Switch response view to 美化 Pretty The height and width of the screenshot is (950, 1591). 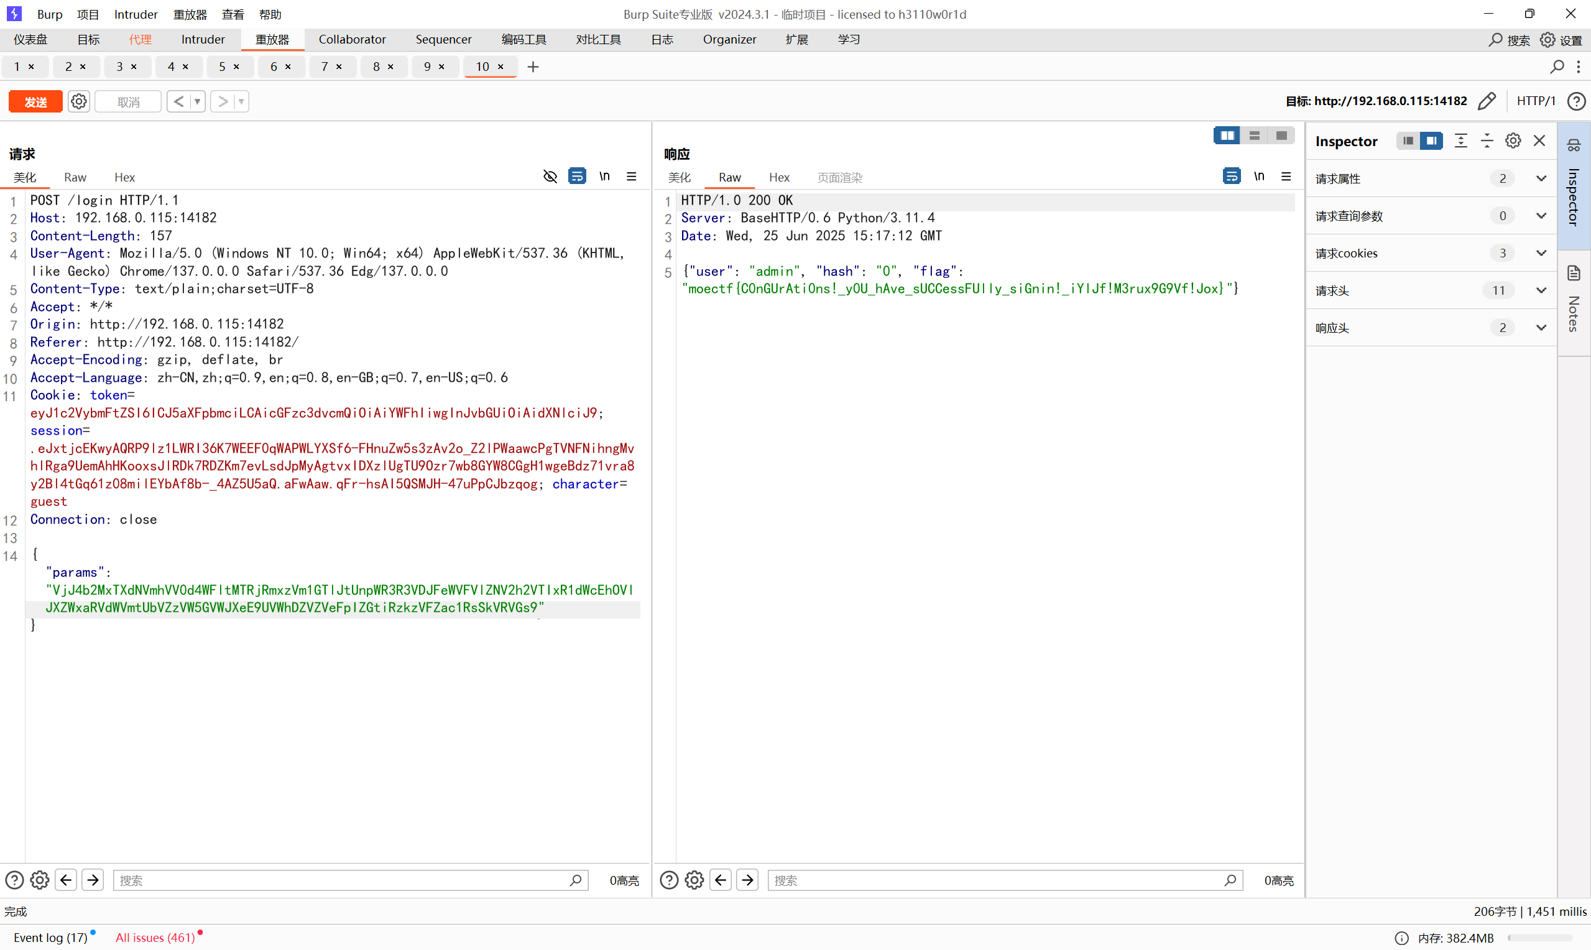pos(679,177)
